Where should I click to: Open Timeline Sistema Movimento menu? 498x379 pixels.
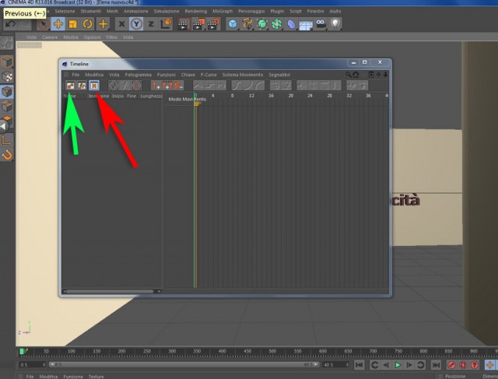243,75
